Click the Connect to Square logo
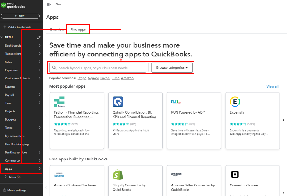 click(x=235, y=174)
